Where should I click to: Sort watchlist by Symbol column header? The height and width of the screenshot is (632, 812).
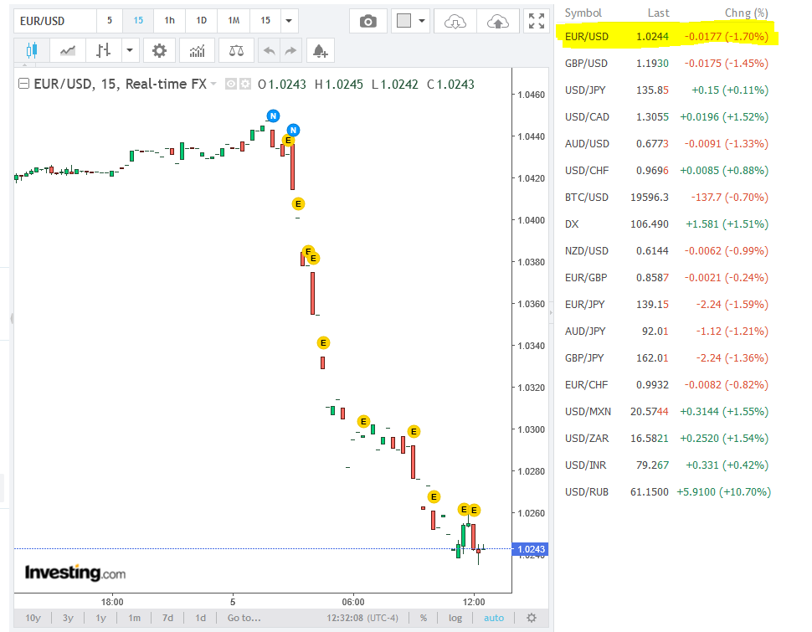coord(583,13)
